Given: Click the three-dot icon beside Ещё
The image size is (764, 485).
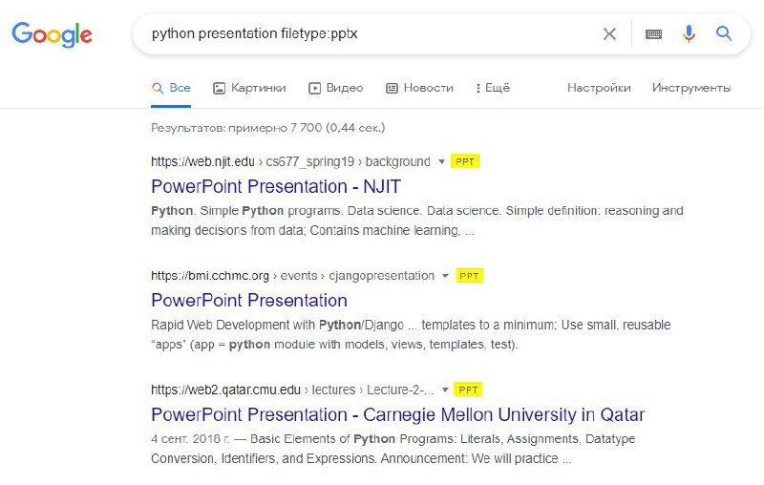Looking at the screenshot, I should point(478,88).
